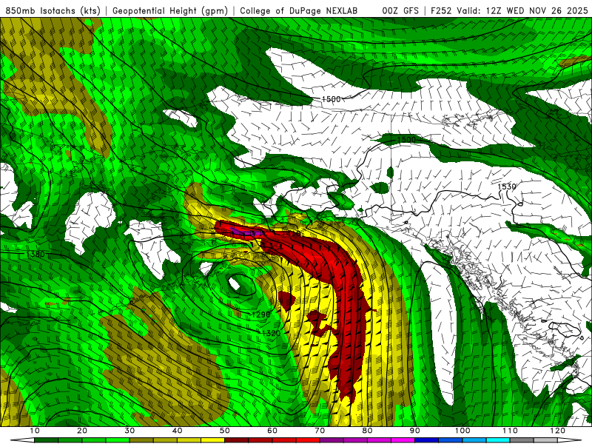Image resolution: width=592 pixels, height=444 pixels.
Task: Click the 30 tick label on the color scale
Action: click(129, 431)
